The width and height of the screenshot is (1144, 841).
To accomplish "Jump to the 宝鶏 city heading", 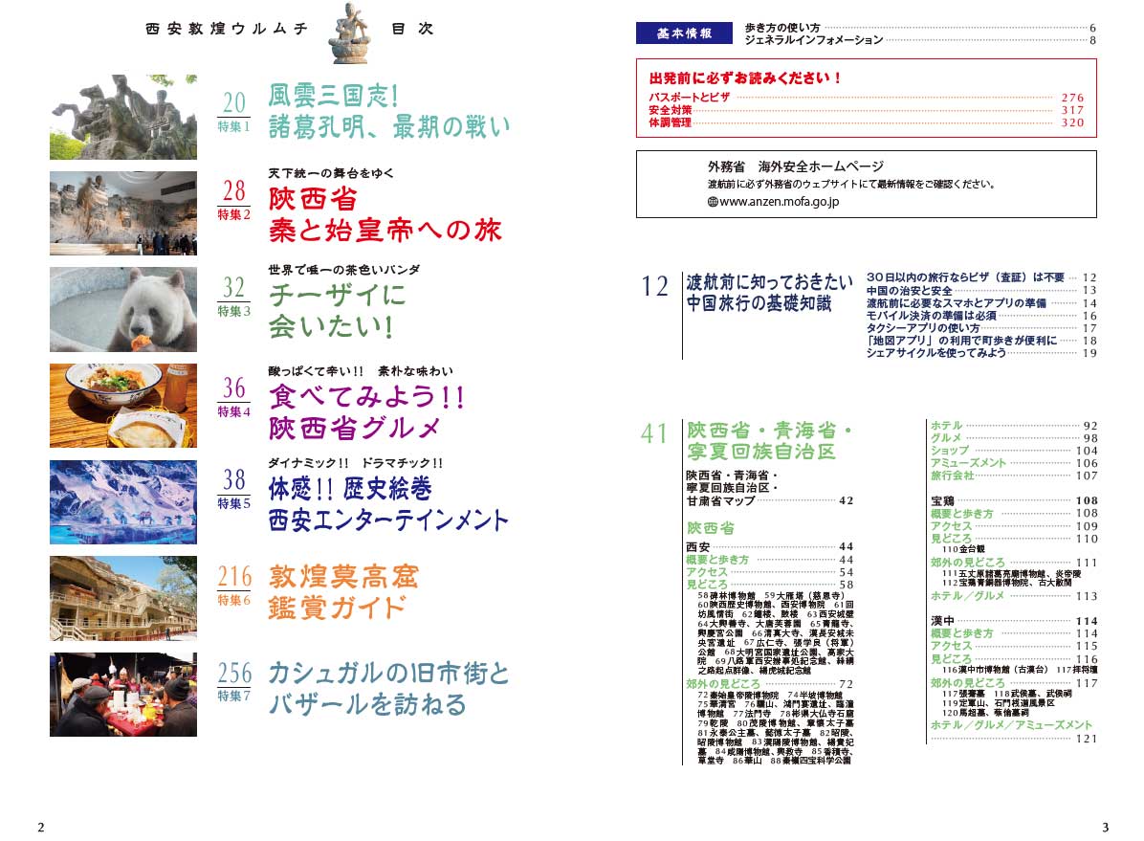I will coord(941,500).
